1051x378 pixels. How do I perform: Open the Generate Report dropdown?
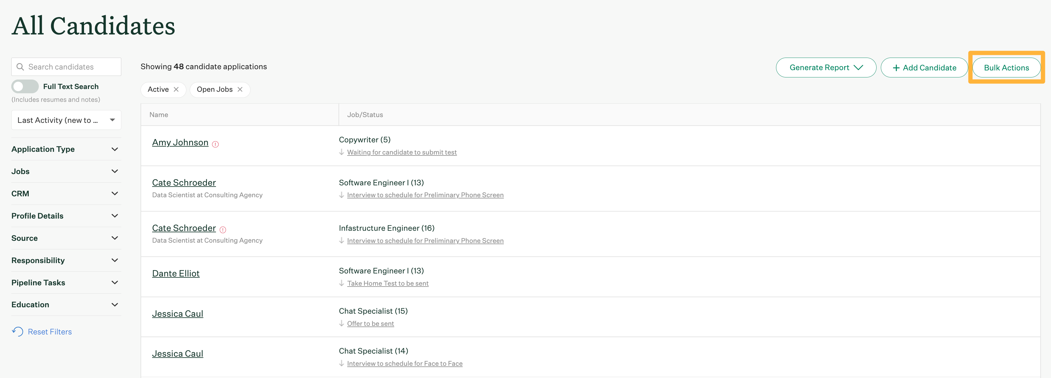click(825, 67)
